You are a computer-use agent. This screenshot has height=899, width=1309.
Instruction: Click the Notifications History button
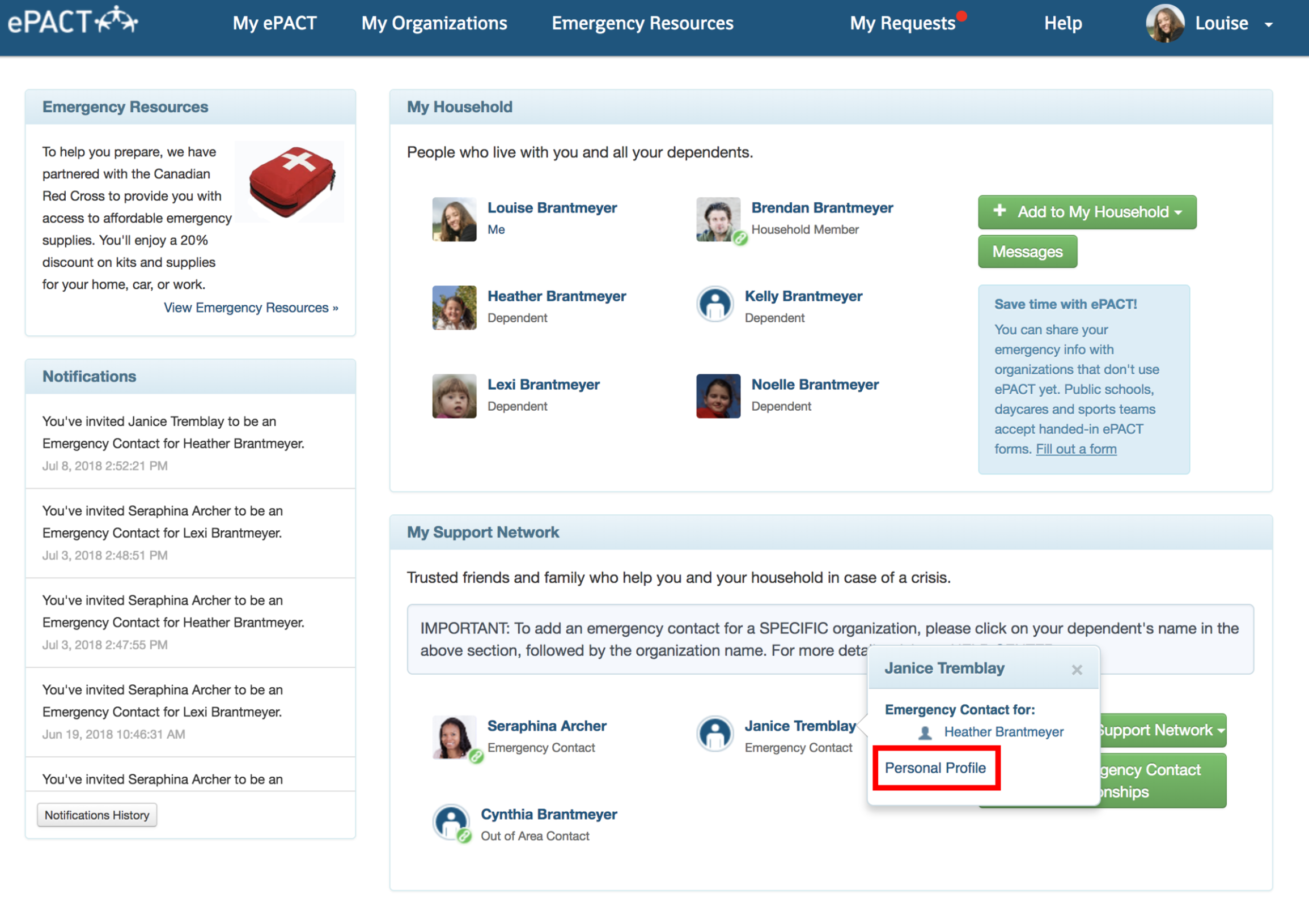tap(97, 815)
